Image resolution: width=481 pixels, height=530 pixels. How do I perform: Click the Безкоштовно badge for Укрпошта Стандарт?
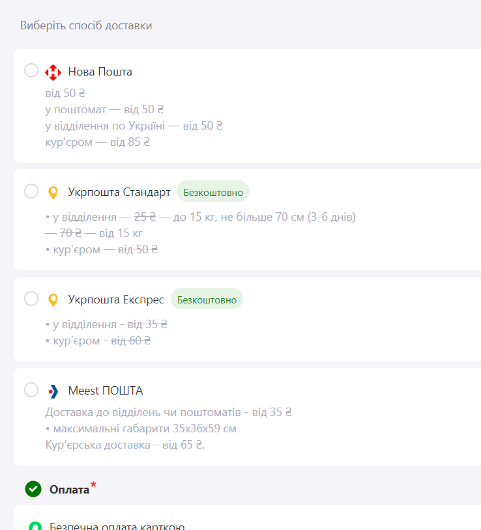(213, 192)
